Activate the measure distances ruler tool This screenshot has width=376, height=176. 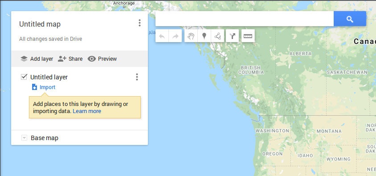pyautogui.click(x=248, y=36)
